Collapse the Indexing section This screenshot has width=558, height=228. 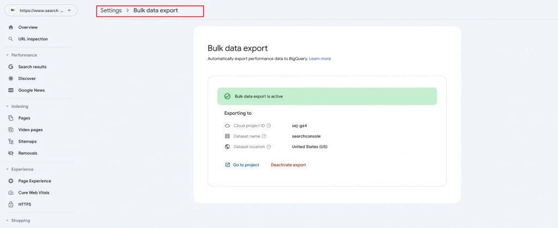7,106
